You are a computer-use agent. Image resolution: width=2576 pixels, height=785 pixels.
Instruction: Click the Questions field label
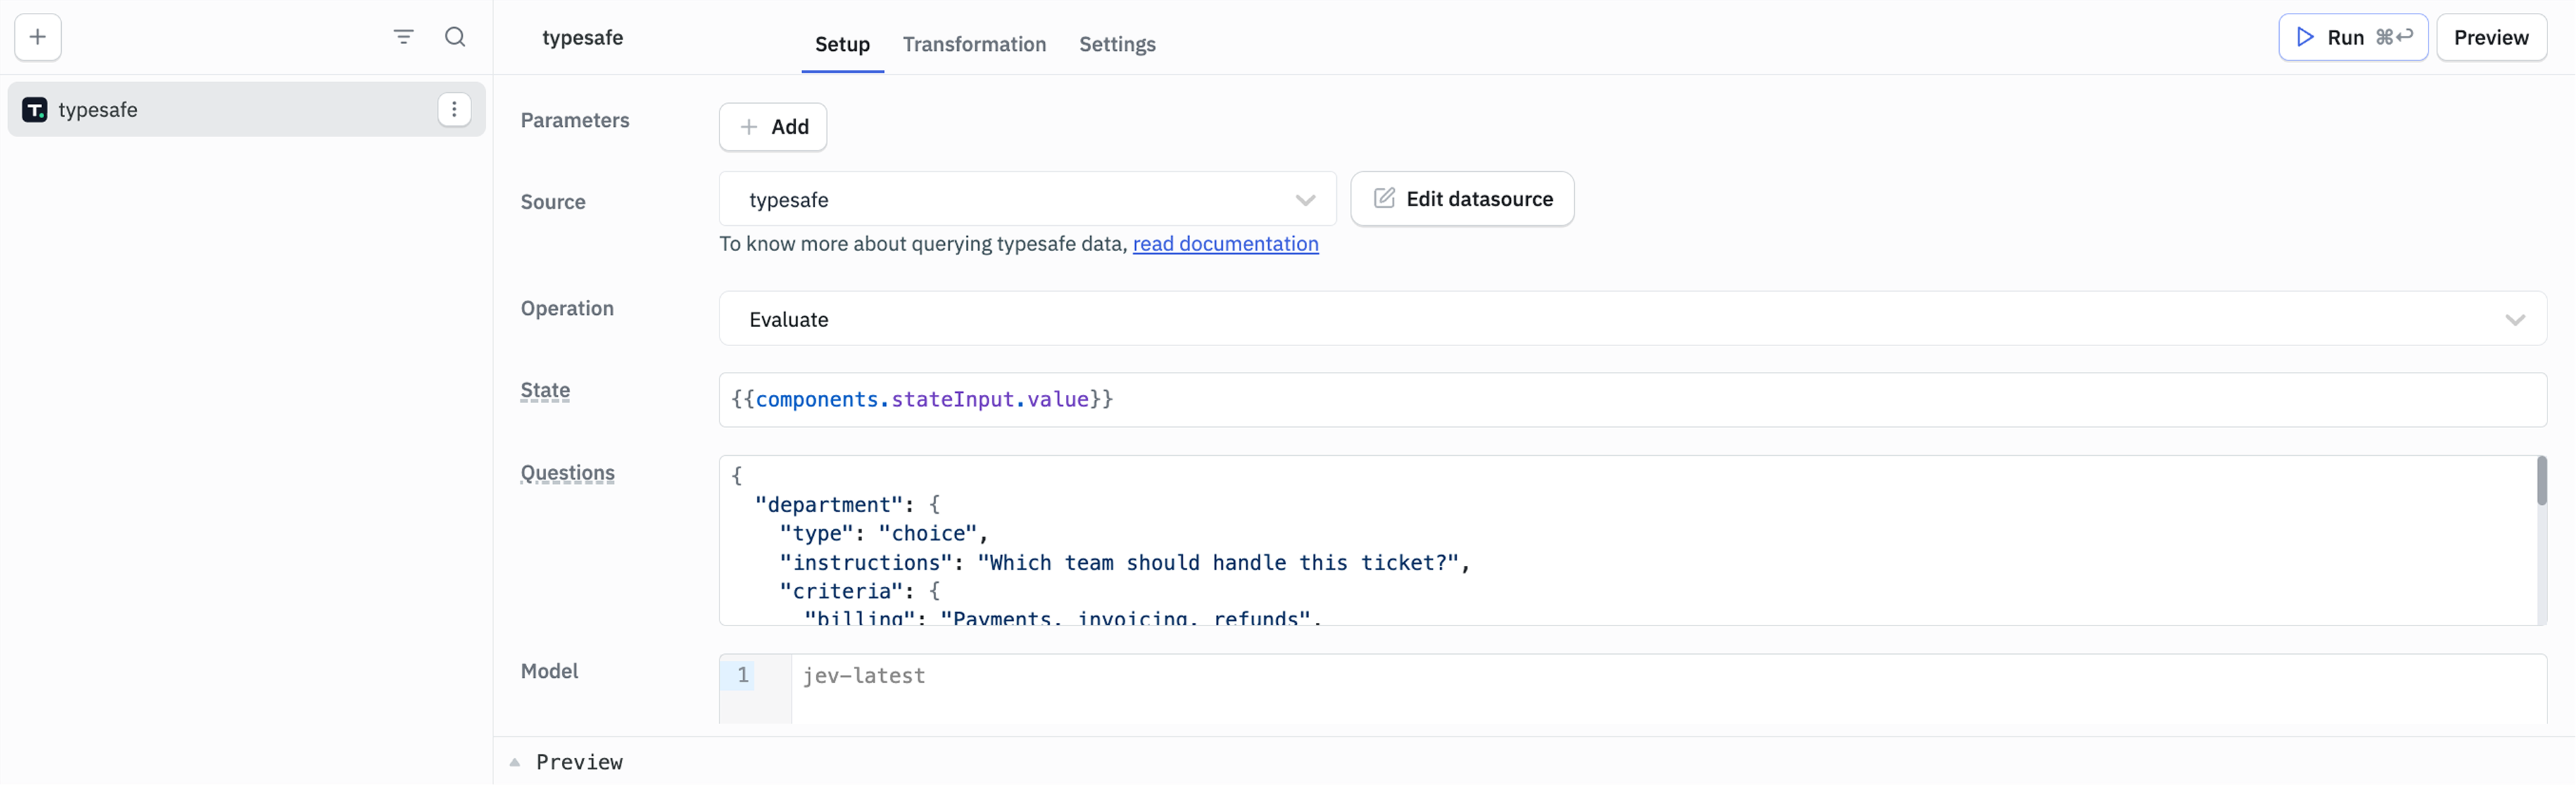pyautogui.click(x=567, y=472)
